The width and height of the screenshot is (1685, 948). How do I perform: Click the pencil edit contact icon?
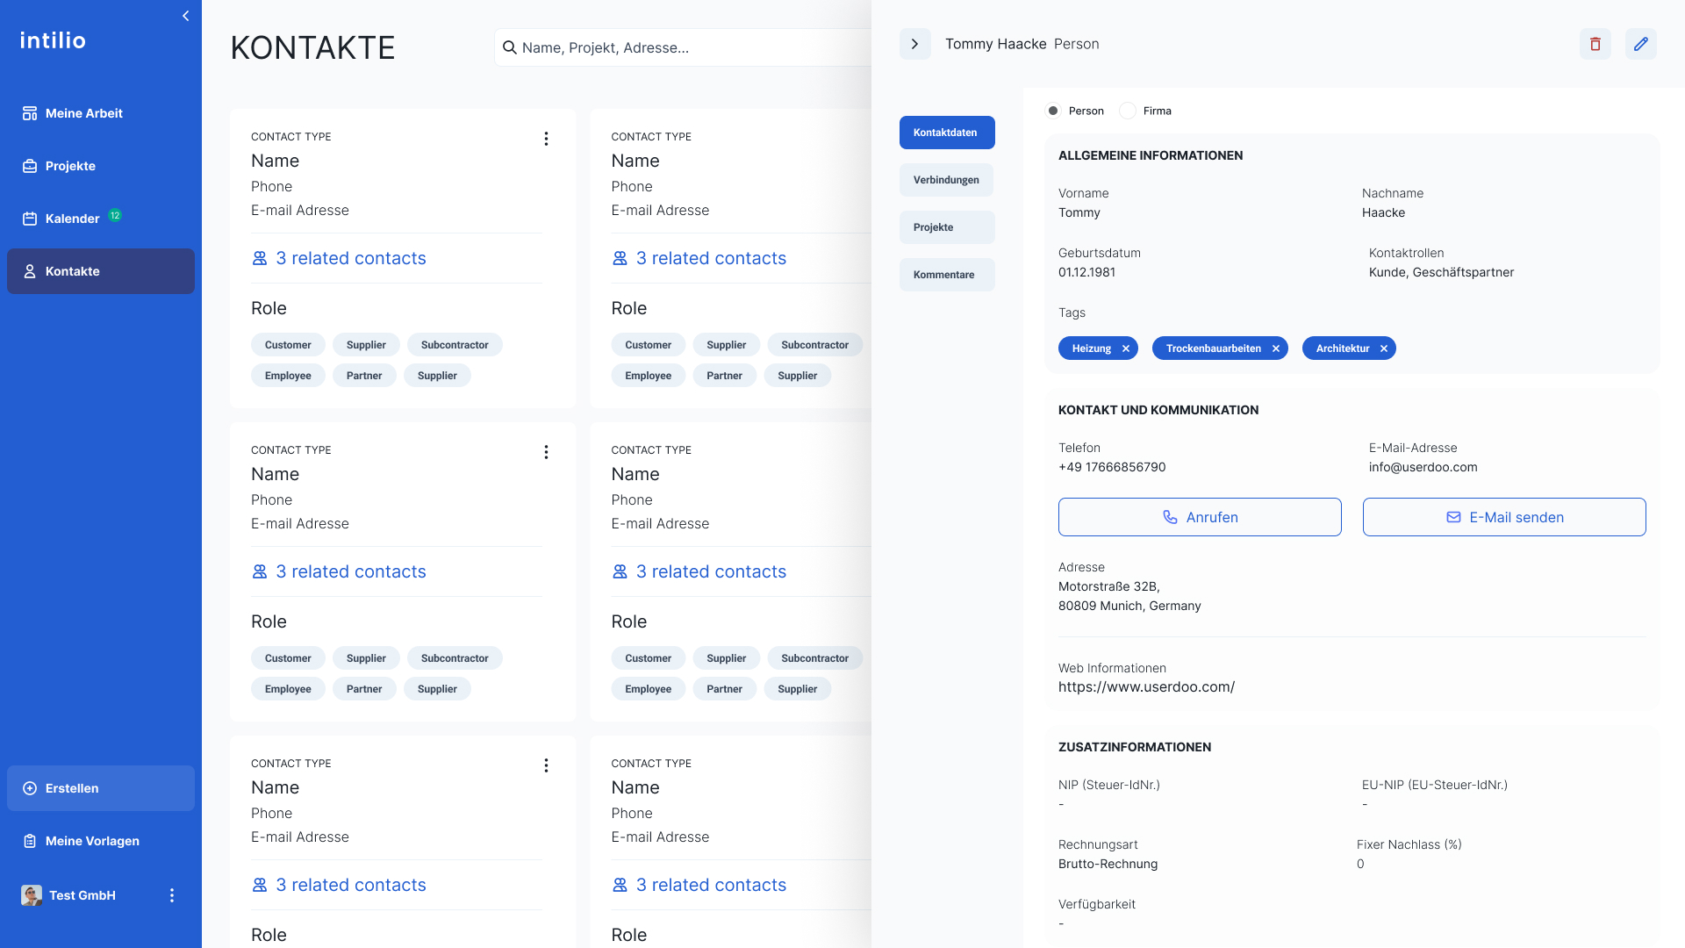[1640, 44]
